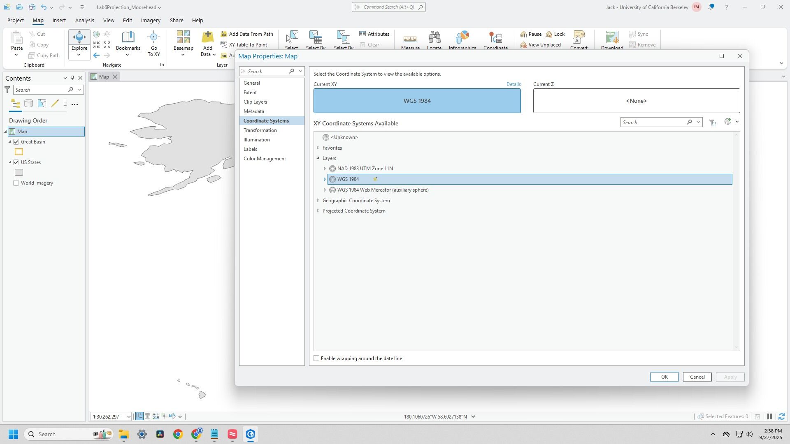Uncheck the Great Basin layer

pyautogui.click(x=16, y=142)
